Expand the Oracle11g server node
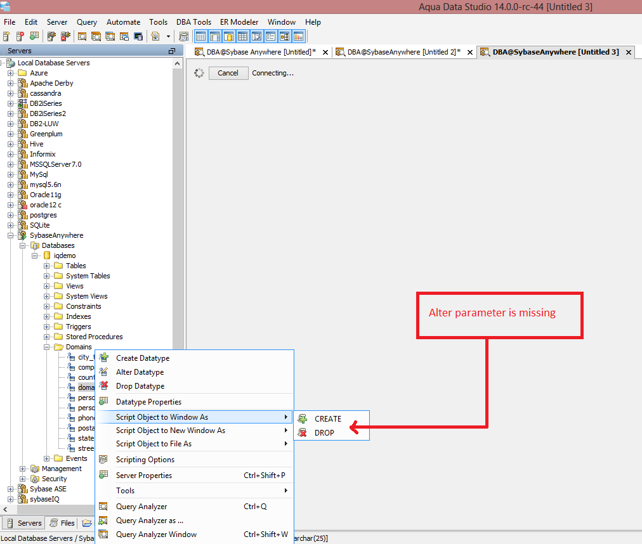Screen dimensions: 642x544 pyautogui.click(x=11, y=195)
